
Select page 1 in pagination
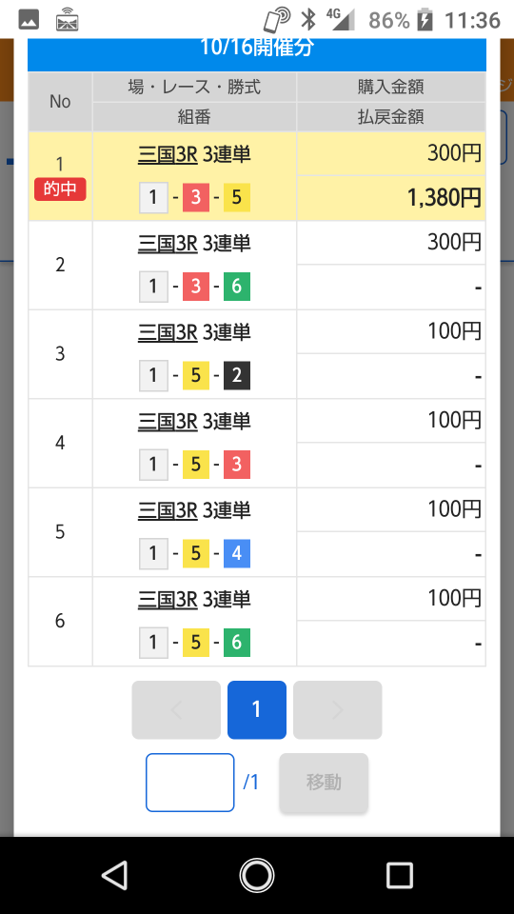pyautogui.click(x=256, y=710)
